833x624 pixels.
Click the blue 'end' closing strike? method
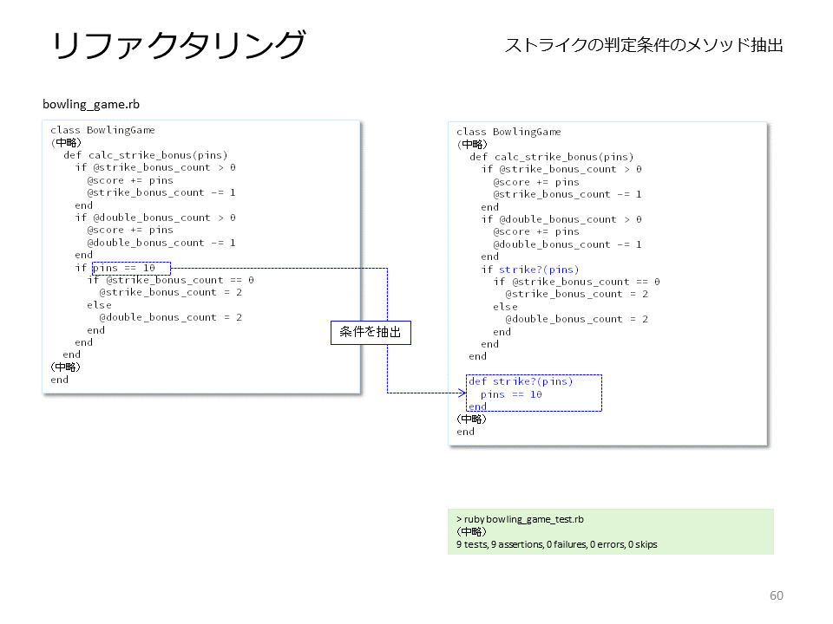[477, 406]
